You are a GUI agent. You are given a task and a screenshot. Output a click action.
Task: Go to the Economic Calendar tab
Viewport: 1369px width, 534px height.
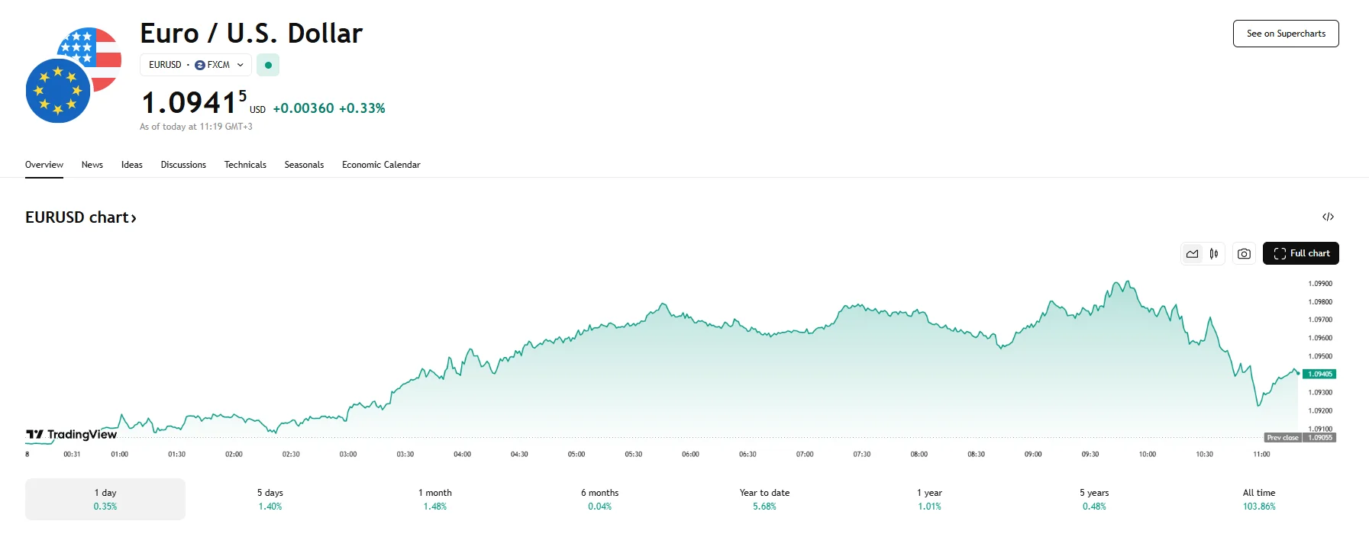tap(381, 165)
